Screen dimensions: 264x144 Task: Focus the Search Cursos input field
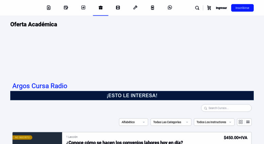(x=226, y=108)
